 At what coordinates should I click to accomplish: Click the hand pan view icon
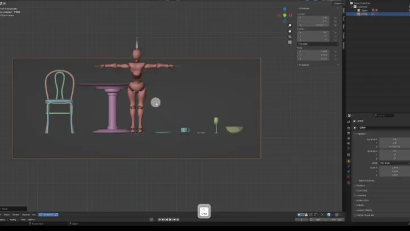pyautogui.click(x=290, y=31)
